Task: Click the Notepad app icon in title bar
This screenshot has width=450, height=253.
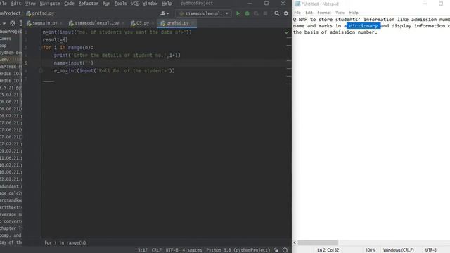Action: [x=297, y=4]
